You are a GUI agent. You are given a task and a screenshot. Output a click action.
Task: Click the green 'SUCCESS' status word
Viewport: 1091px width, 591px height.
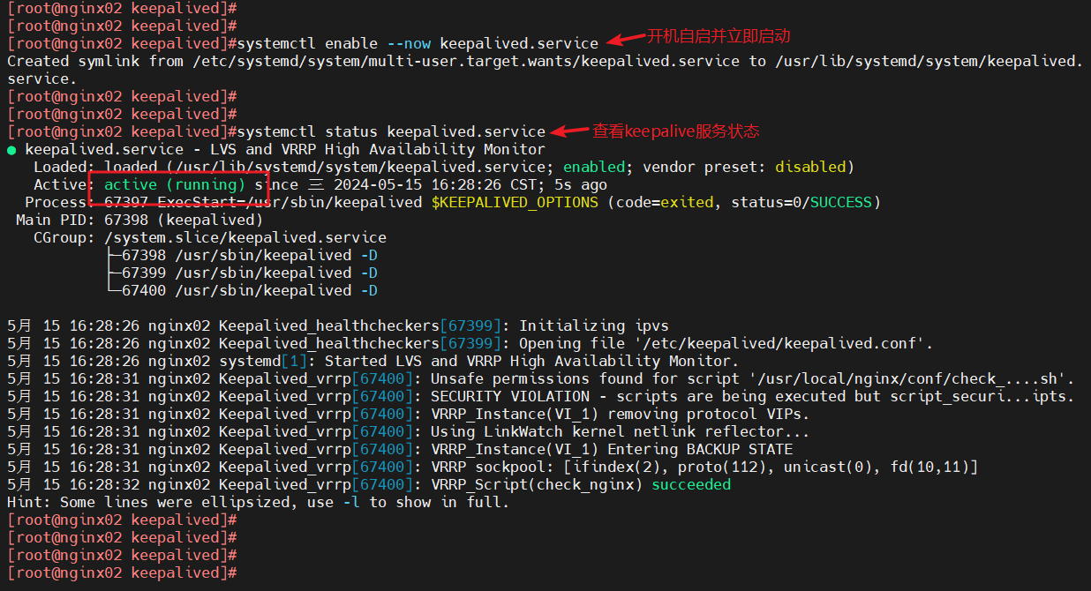841,202
